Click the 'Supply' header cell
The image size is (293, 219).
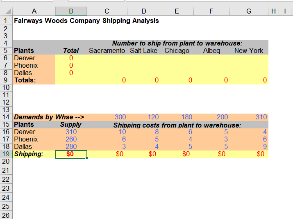coord(71,125)
